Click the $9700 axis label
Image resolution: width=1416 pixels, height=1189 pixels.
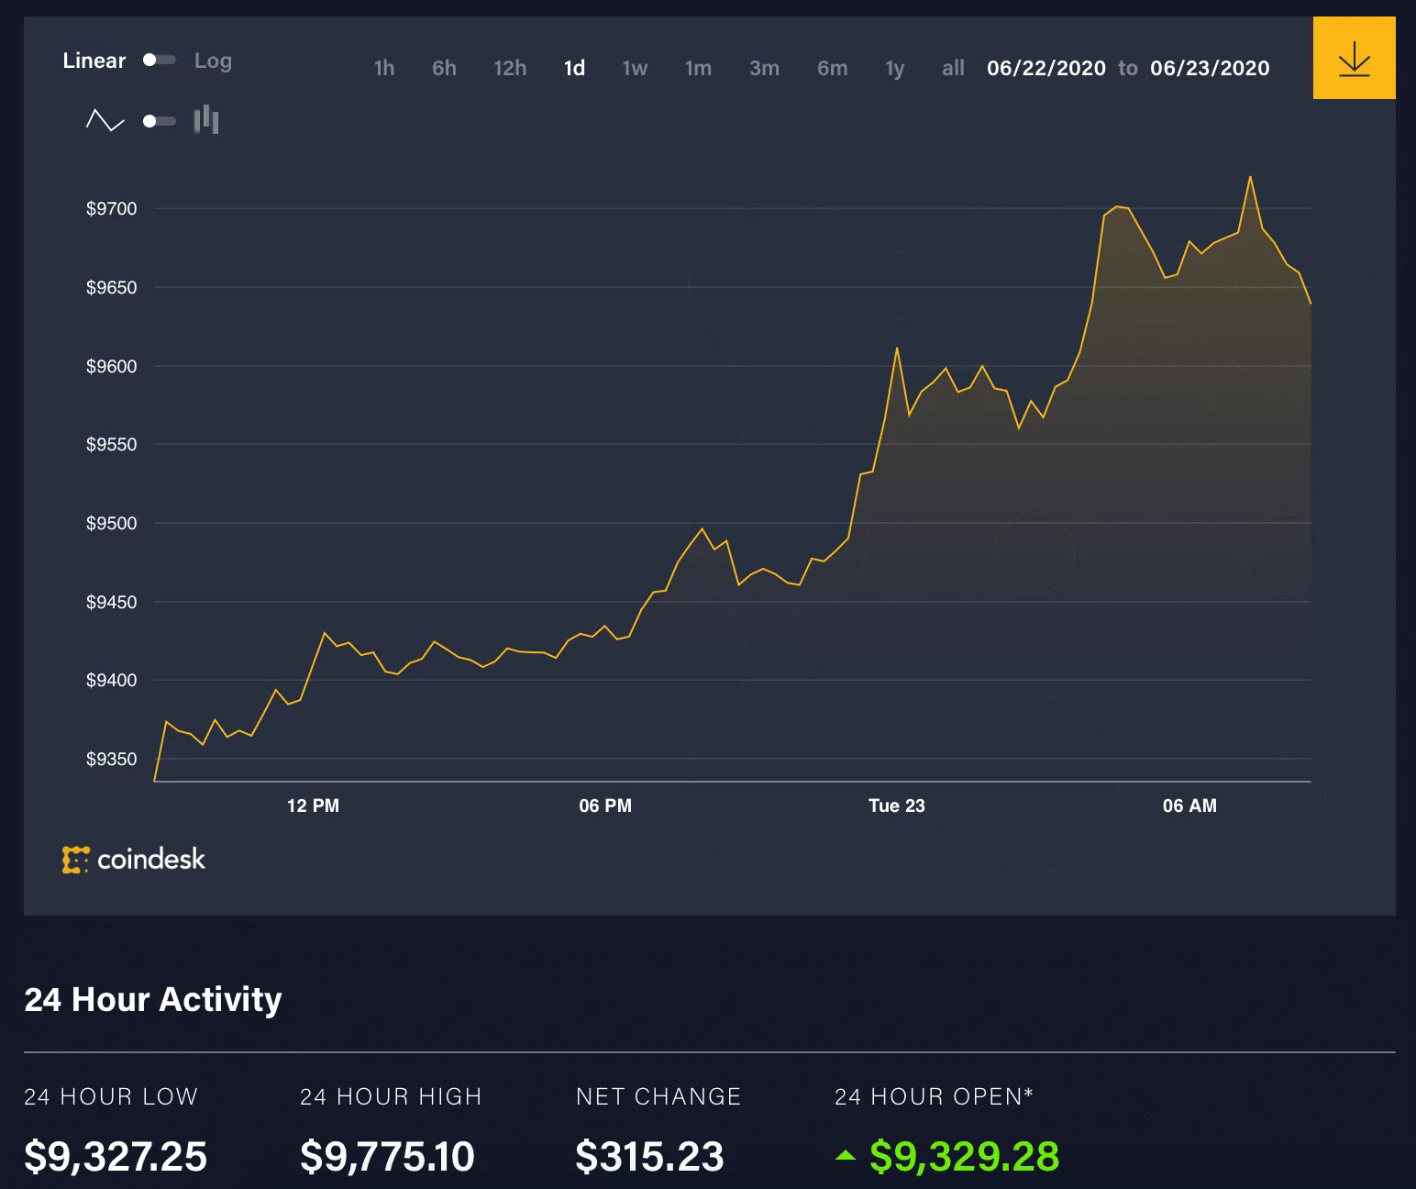click(111, 208)
